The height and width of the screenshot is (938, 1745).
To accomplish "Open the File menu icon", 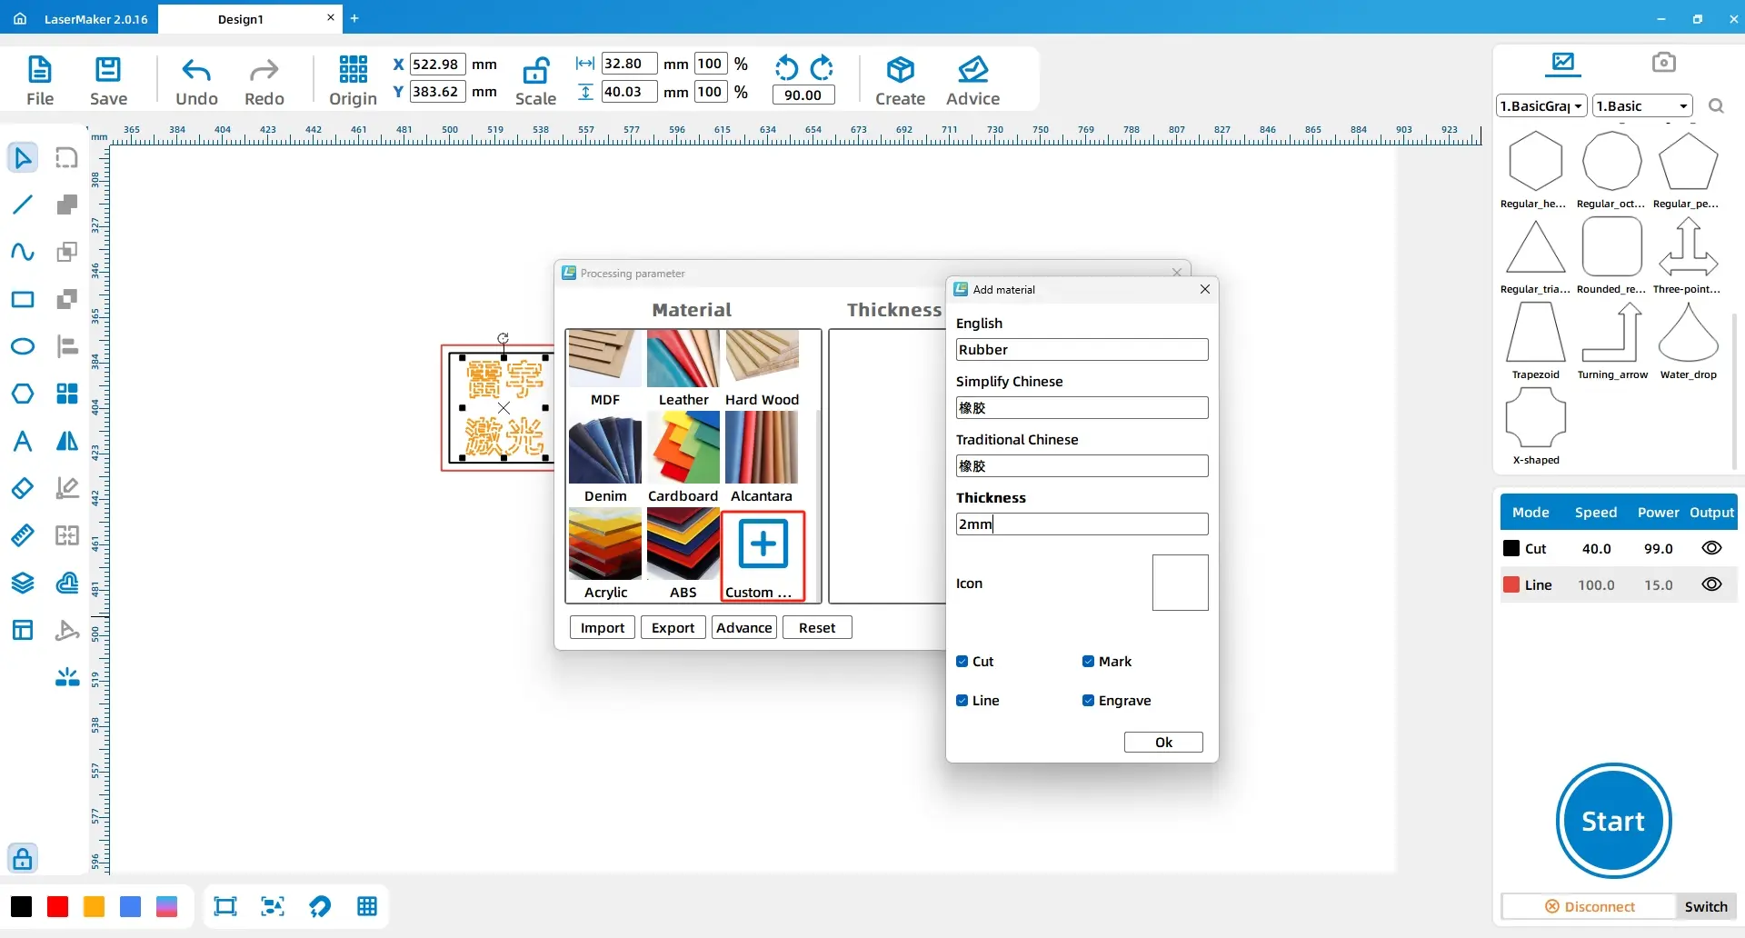I will coord(40,70).
